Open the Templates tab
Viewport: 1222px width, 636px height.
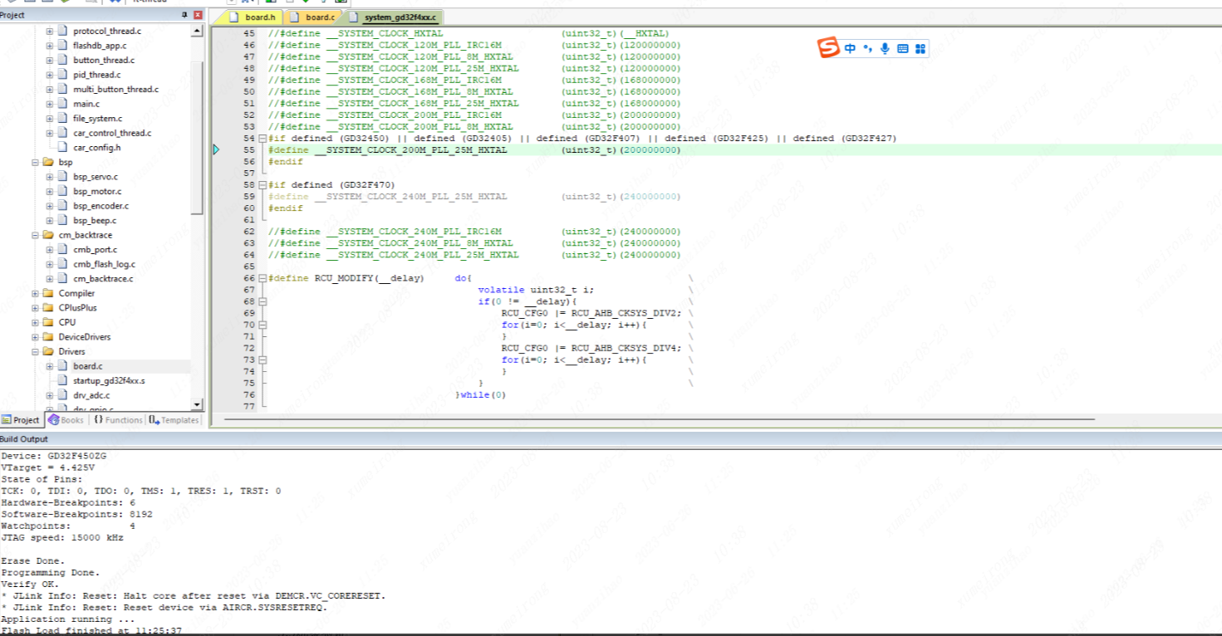point(174,420)
